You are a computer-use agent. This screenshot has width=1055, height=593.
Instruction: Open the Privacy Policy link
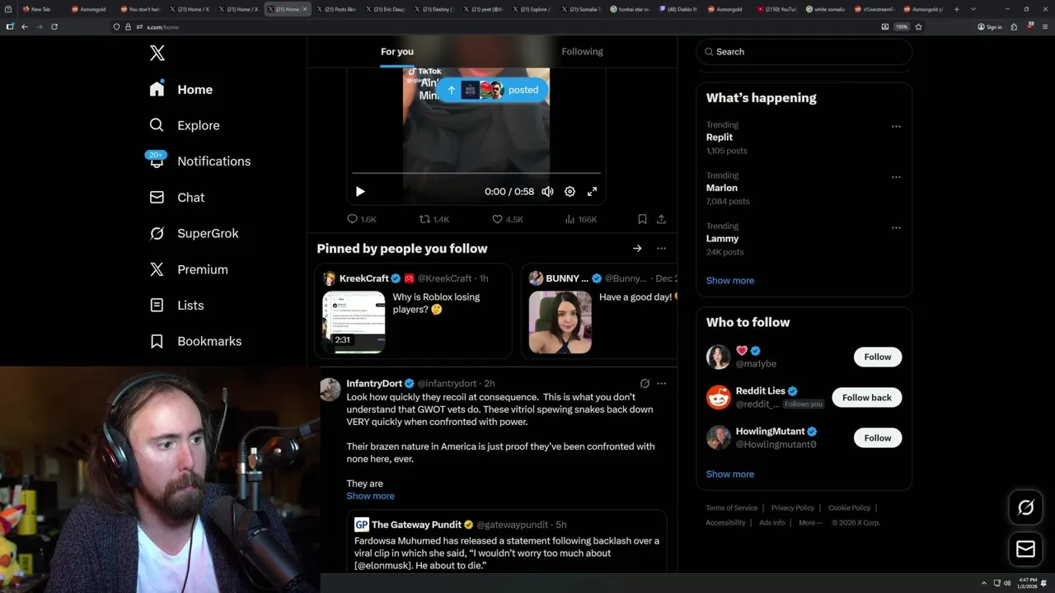point(793,508)
